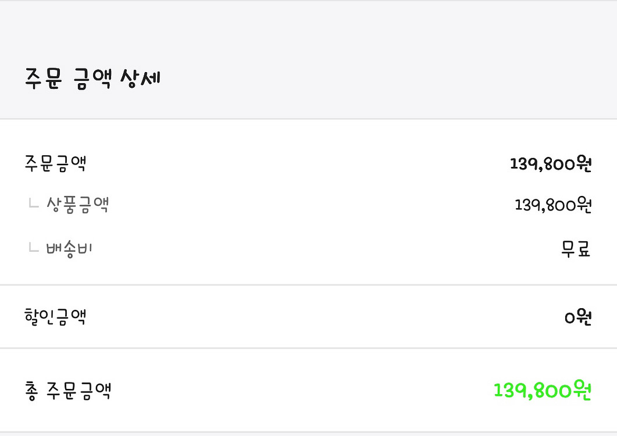This screenshot has height=436, width=617.
Task: Click the divider under the gray header section
Action: (308, 119)
